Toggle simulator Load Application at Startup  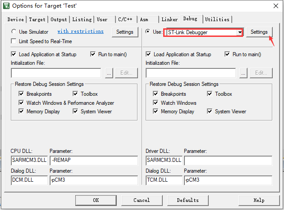14,54
